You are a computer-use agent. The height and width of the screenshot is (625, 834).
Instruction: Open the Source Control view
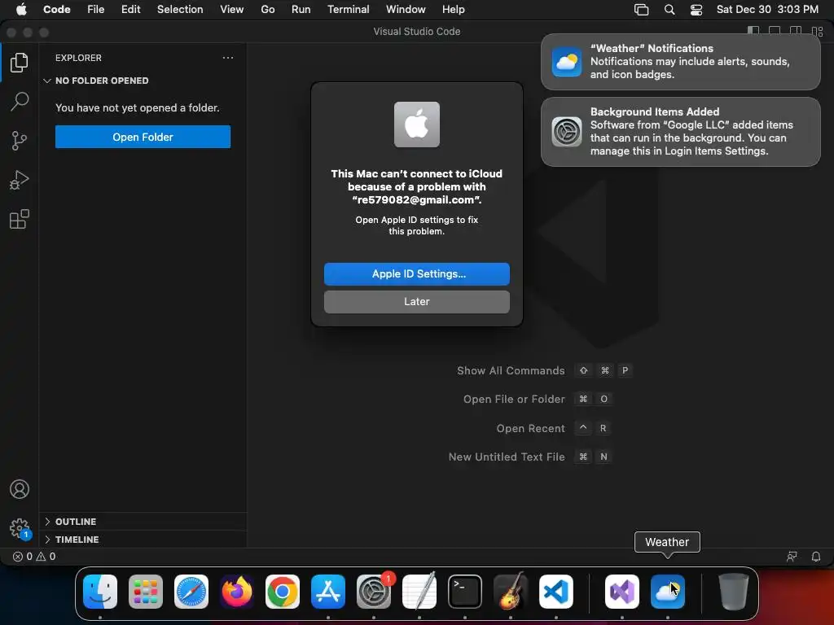click(20, 141)
